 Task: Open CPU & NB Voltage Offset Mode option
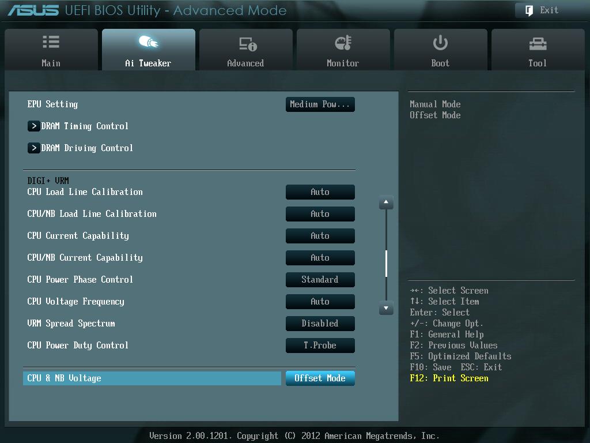(320, 378)
